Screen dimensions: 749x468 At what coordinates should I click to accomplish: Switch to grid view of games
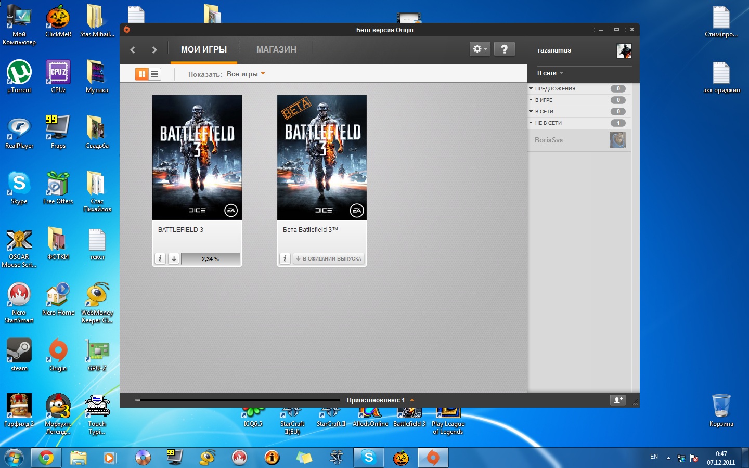tap(142, 74)
